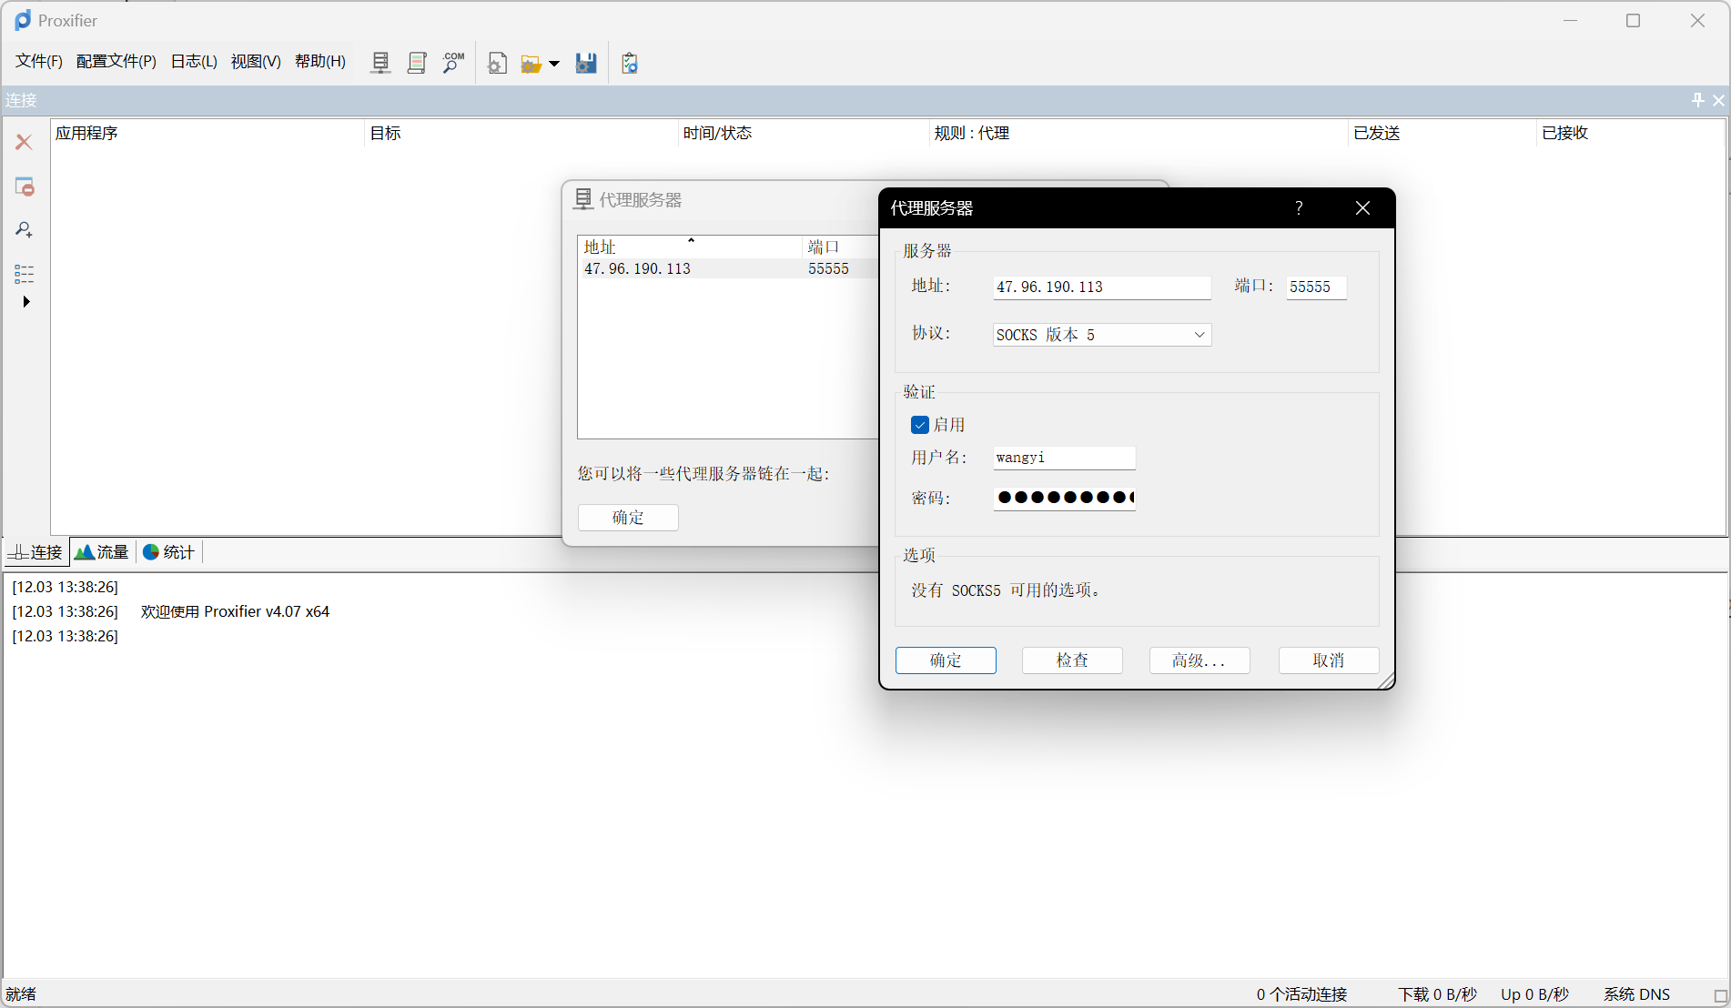Screen dimensions: 1731x1008
Task: Click the 检查 button
Action: pyautogui.click(x=1072, y=660)
